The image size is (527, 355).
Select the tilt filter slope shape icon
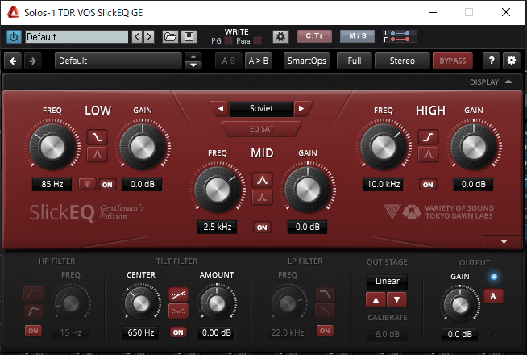pos(178,295)
